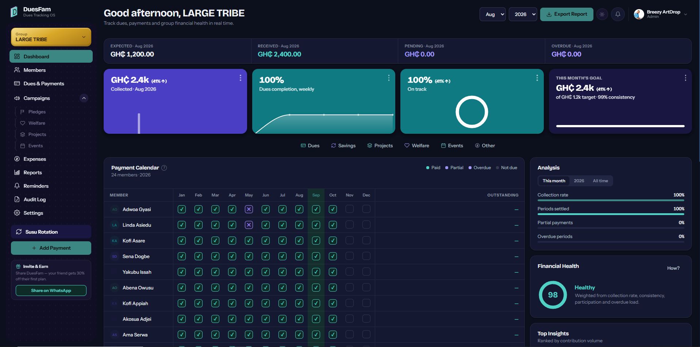
Task: Select the 2026 Analysis range
Action: [579, 181]
